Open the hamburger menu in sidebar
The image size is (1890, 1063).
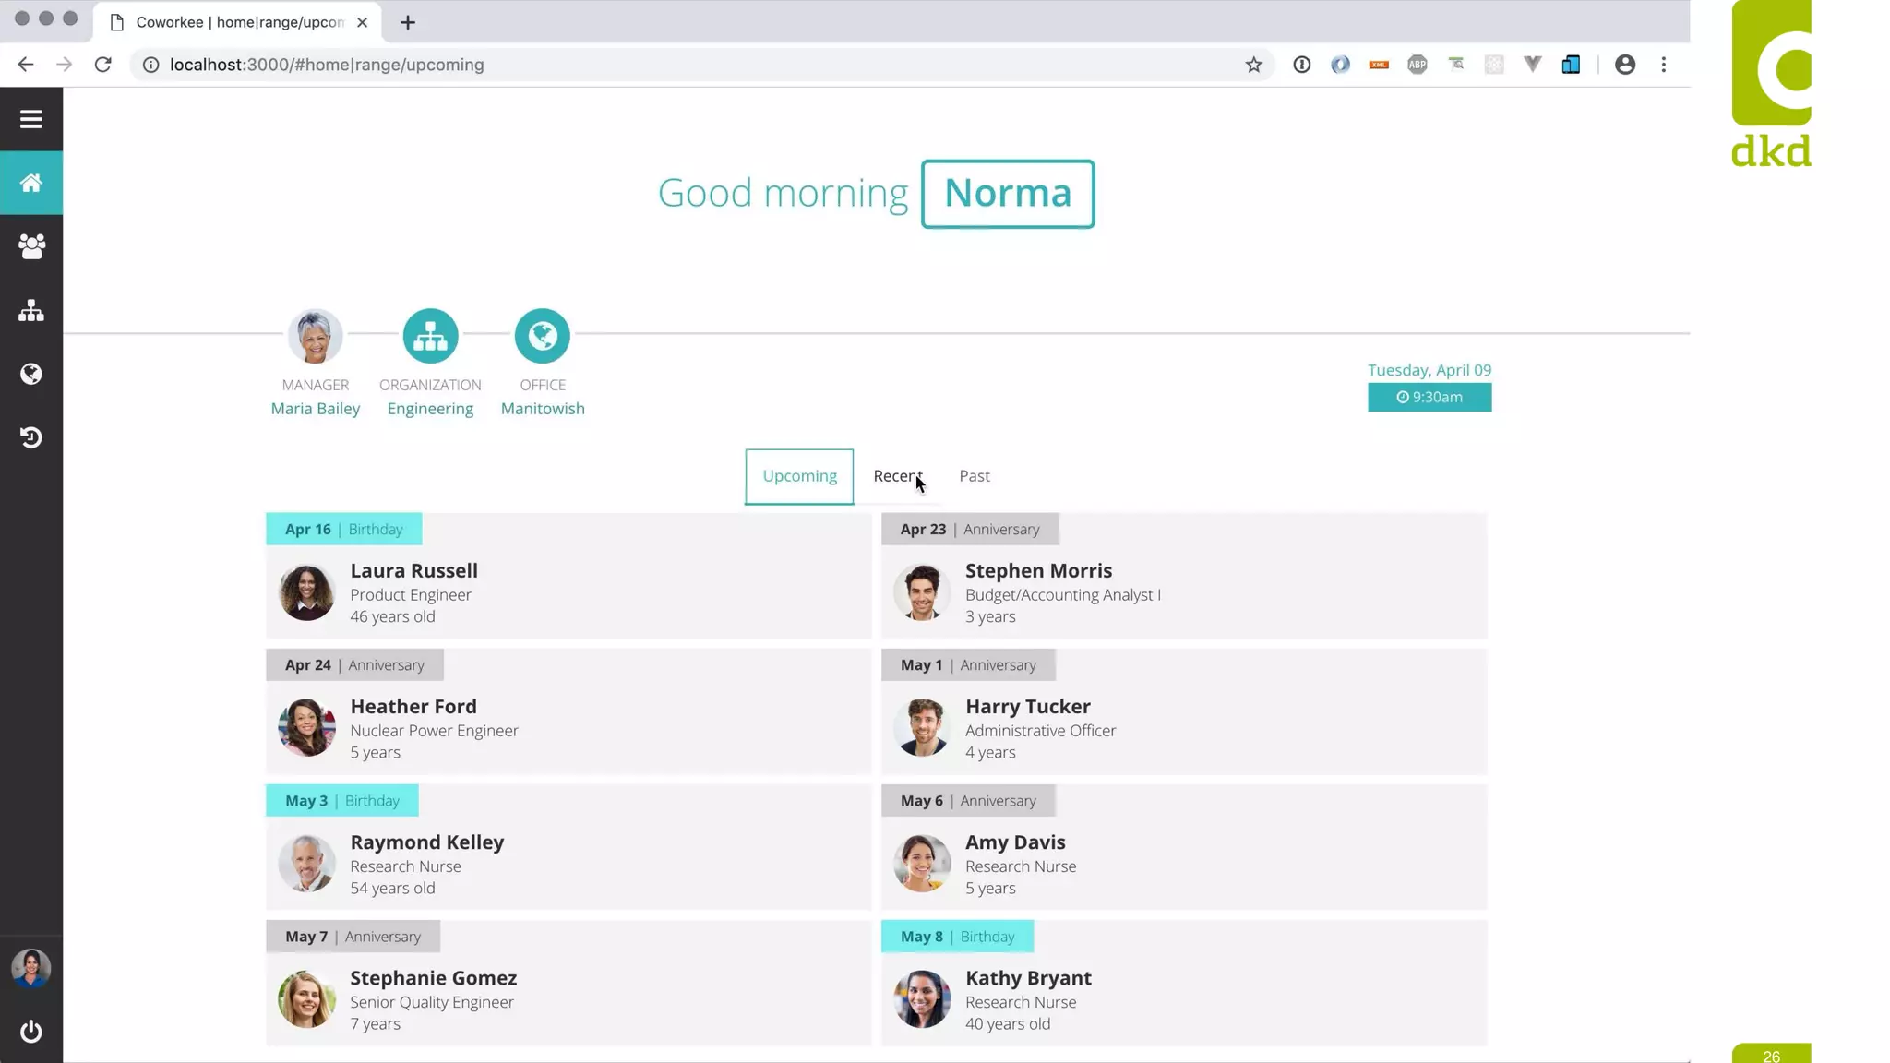[31, 119]
